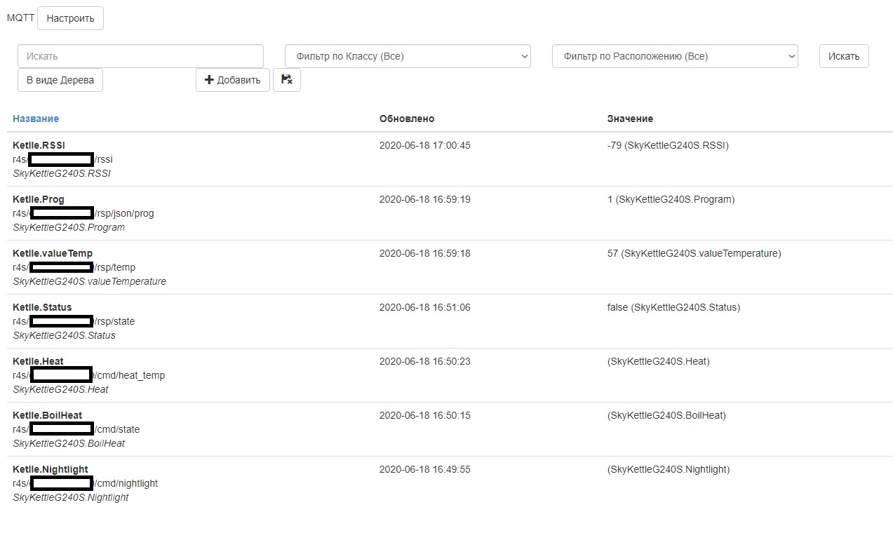The image size is (893, 533).
Task: Switch to В виде Дерева view
Action: (60, 80)
